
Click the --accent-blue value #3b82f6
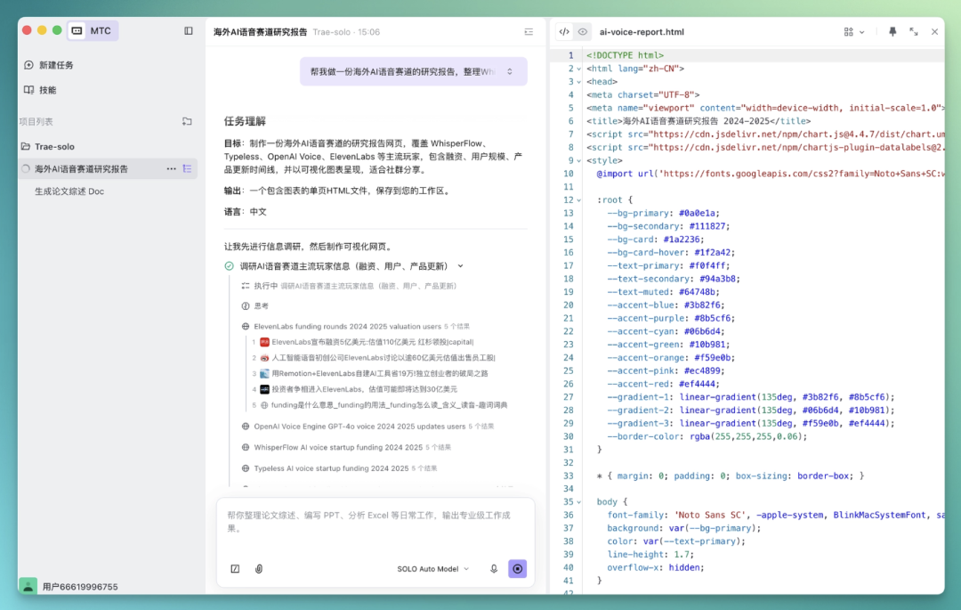[702, 305]
